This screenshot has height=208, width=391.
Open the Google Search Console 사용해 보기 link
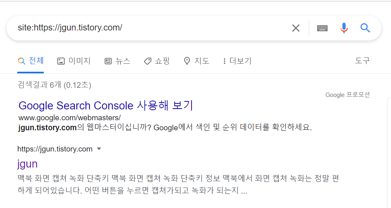point(106,105)
